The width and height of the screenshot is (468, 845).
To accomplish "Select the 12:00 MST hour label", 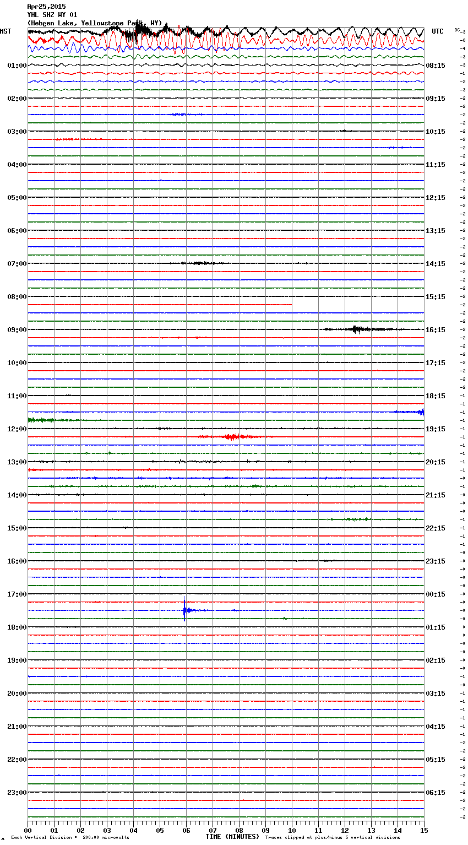I will tap(17, 429).
